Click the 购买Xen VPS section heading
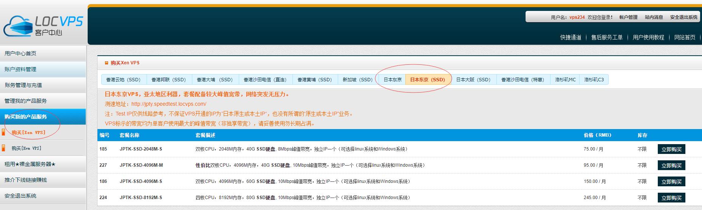Screen dimensions: 702x210 (125, 63)
